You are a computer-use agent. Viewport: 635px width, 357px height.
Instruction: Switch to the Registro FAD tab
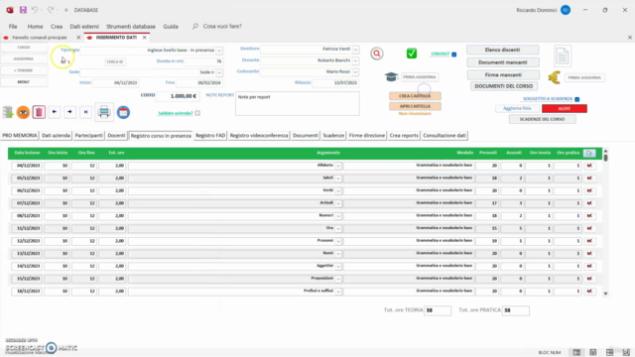point(210,135)
